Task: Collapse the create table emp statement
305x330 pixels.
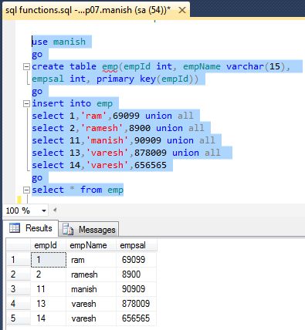Action: click(x=26, y=67)
